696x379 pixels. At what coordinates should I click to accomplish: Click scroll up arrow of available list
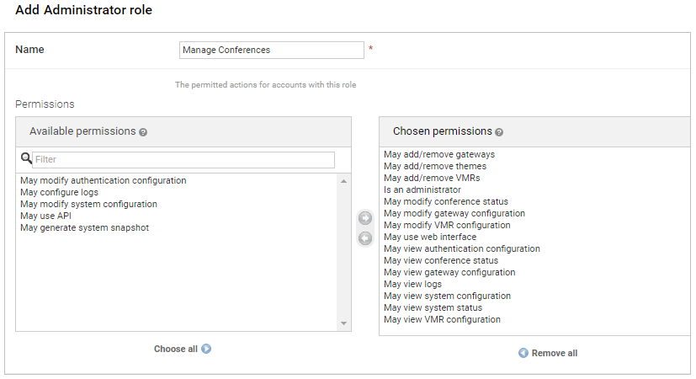[344, 181]
